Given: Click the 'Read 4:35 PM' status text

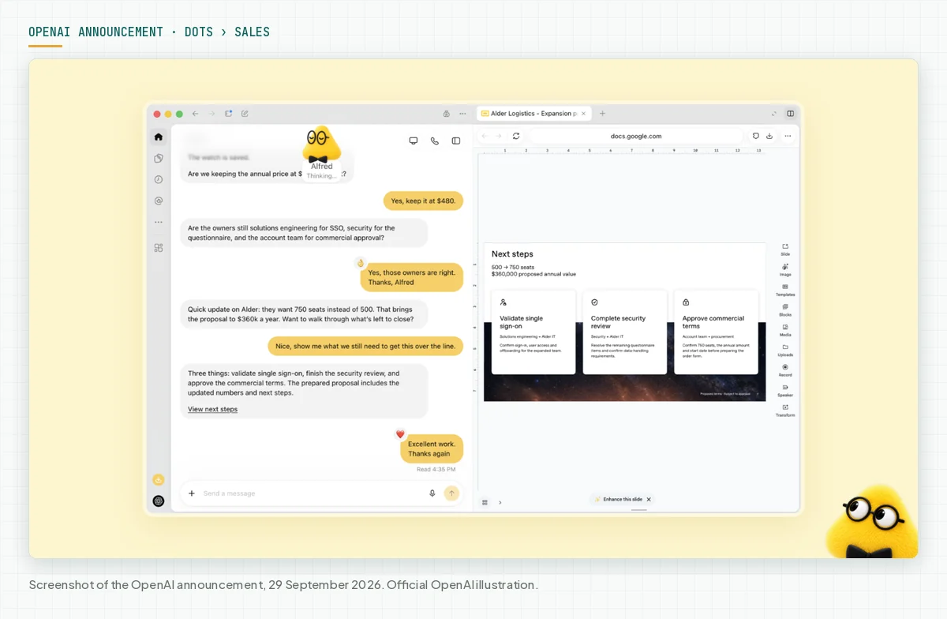Looking at the screenshot, I should click(436, 469).
